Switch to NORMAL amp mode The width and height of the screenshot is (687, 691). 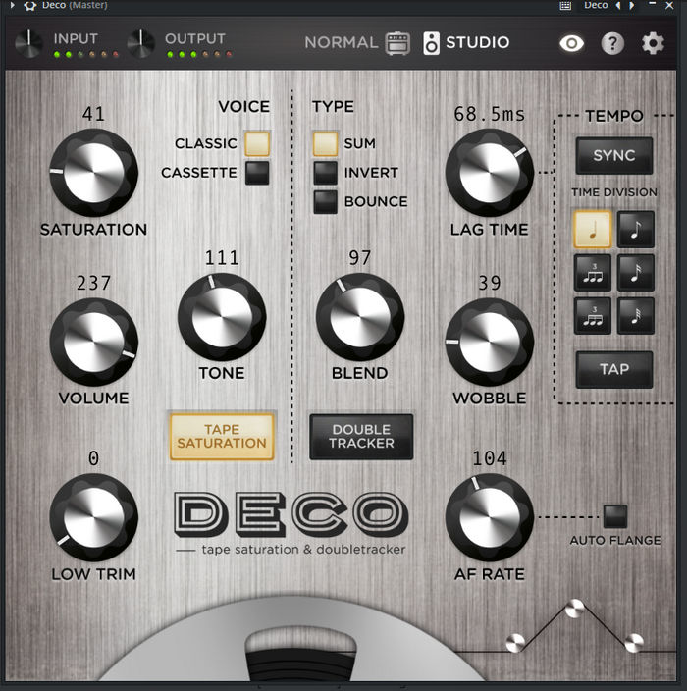click(357, 43)
